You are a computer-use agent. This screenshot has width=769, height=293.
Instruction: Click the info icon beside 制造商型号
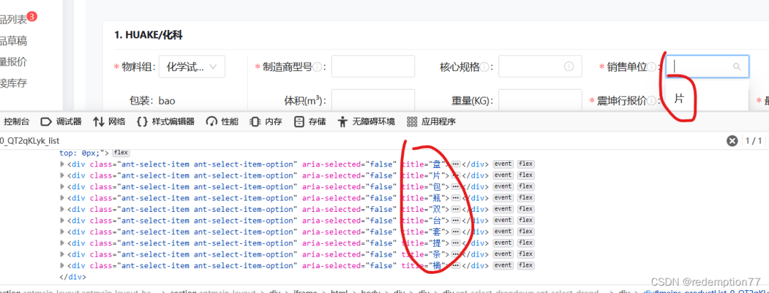pos(318,67)
